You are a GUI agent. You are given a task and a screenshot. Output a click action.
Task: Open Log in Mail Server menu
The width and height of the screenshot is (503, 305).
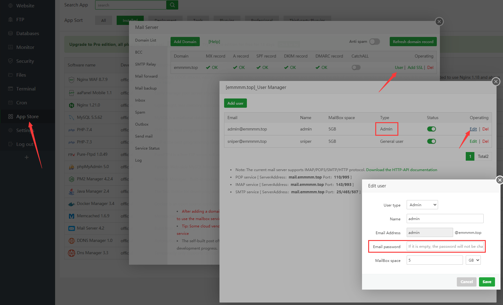pyautogui.click(x=139, y=160)
